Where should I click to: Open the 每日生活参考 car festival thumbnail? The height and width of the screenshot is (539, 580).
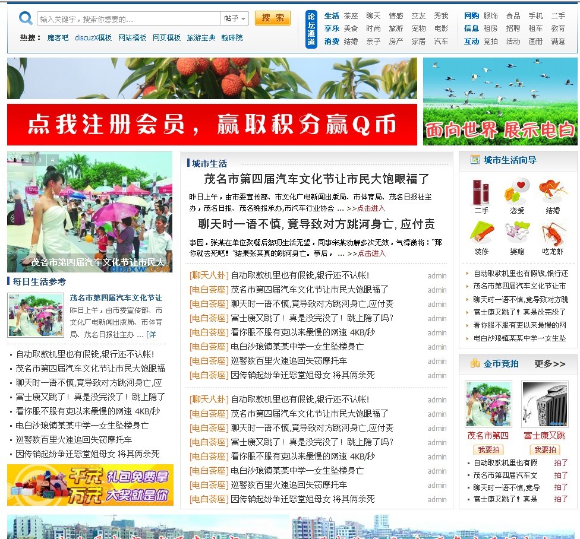click(x=36, y=315)
